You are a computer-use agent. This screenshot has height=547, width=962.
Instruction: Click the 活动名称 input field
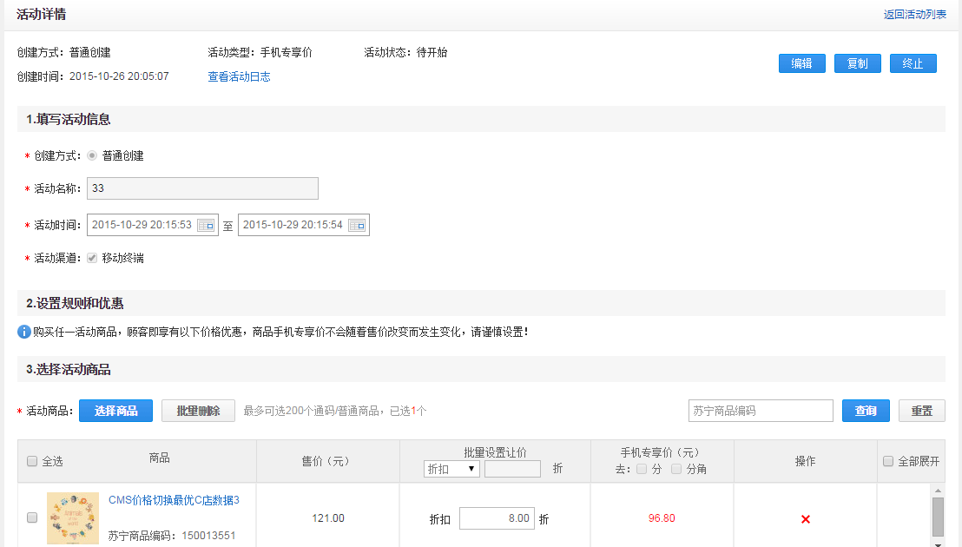[x=202, y=188]
